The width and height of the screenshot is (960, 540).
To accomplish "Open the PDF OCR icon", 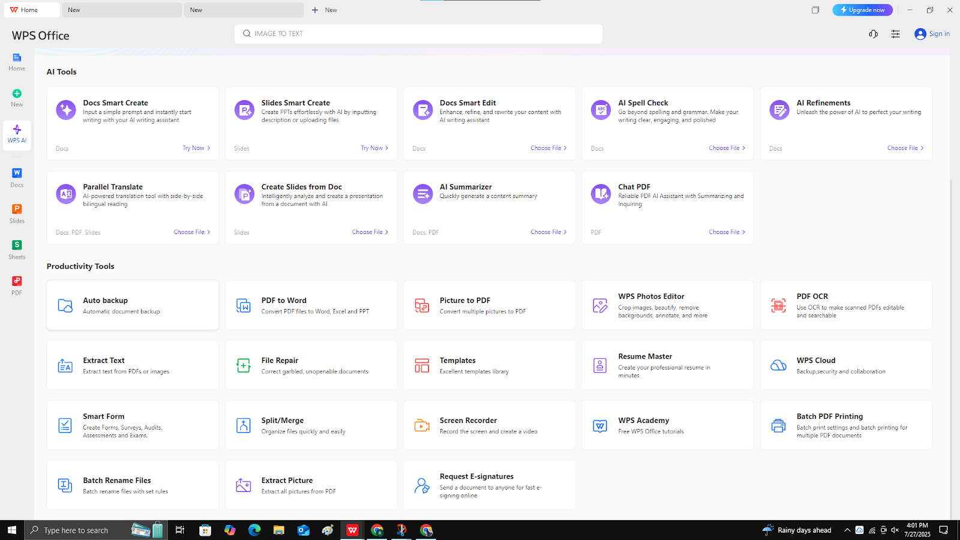I will pos(778,305).
